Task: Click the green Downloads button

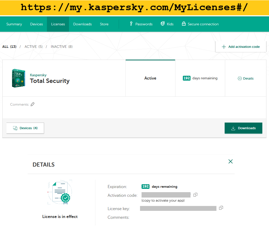Action: pyautogui.click(x=243, y=128)
